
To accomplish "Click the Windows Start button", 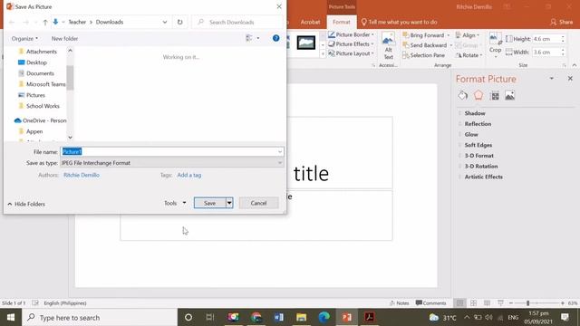I will [11, 318].
